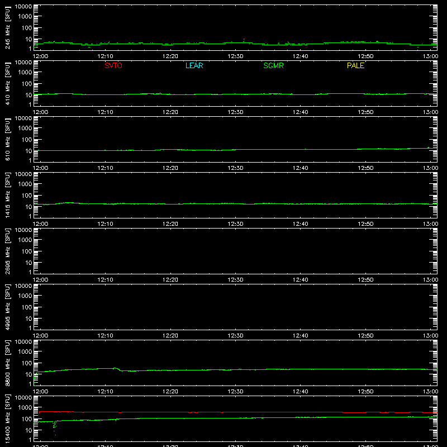Viewport: 447px width, 447px height.
Task: Click the bump near 12:11 in 8800 MHz trace
Action: (x=116, y=369)
